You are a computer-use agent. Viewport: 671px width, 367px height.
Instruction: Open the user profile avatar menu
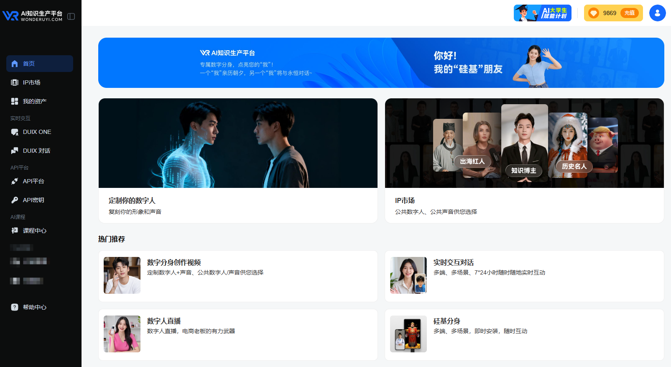click(657, 13)
